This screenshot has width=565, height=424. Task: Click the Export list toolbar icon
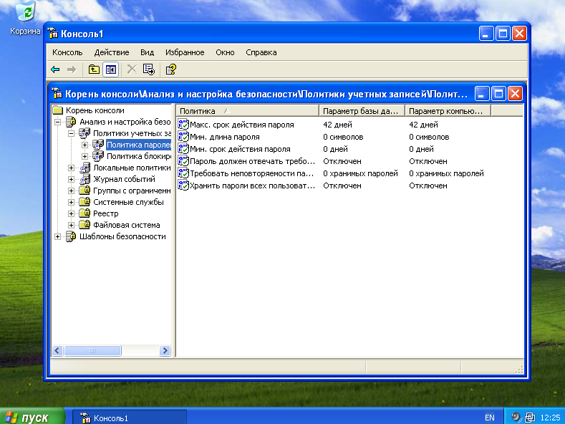click(148, 69)
